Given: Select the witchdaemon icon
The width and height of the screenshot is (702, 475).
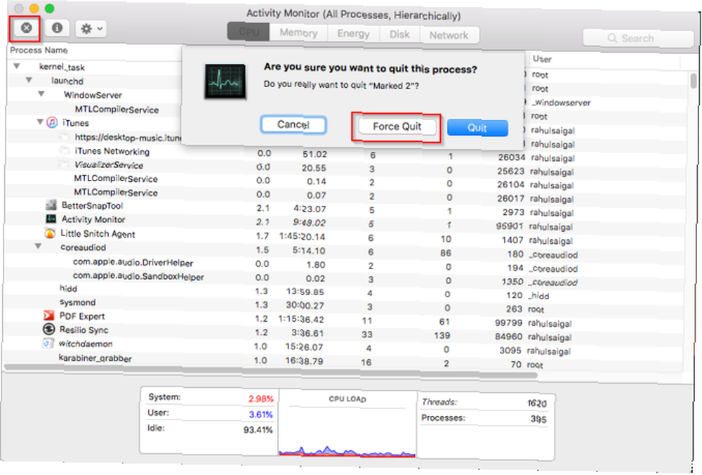Looking at the screenshot, I should point(48,344).
